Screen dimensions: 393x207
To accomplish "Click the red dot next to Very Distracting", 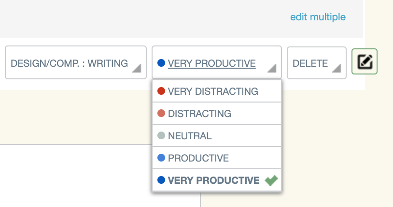I will click(x=161, y=91).
